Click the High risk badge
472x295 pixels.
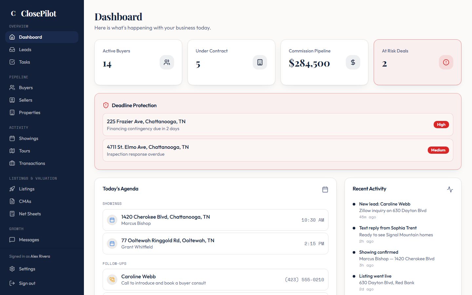[x=441, y=125]
